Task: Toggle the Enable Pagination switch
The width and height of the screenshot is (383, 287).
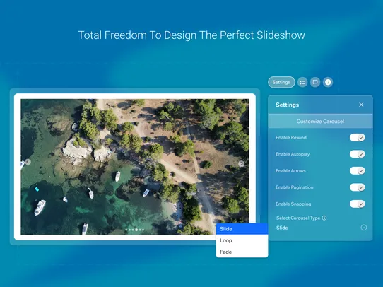Action: click(358, 187)
